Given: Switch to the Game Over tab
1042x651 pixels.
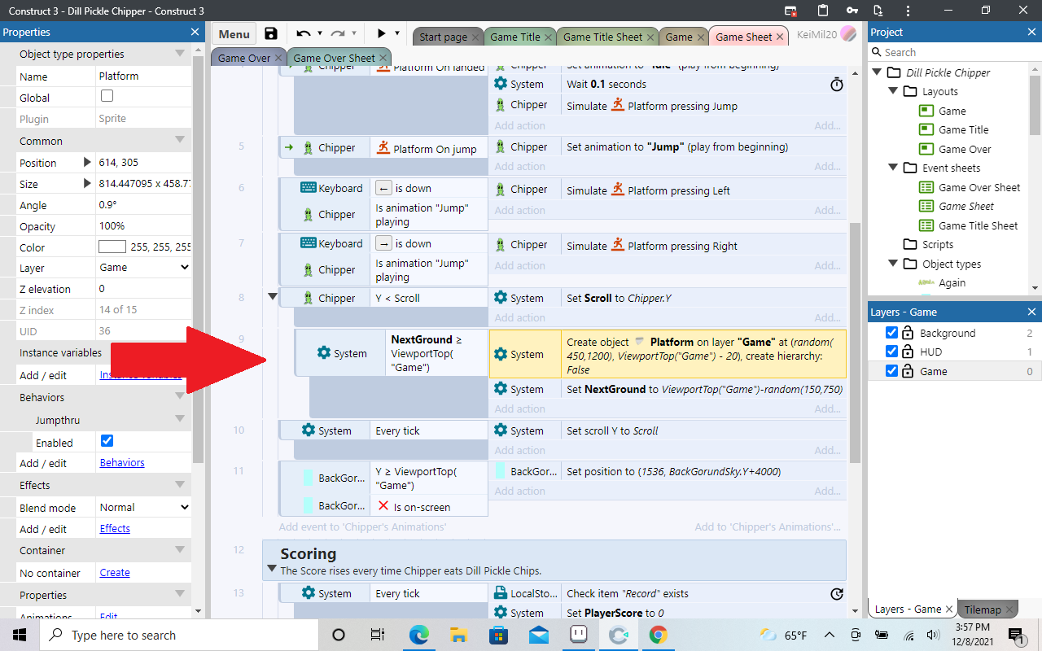Looking at the screenshot, I should 243,58.
